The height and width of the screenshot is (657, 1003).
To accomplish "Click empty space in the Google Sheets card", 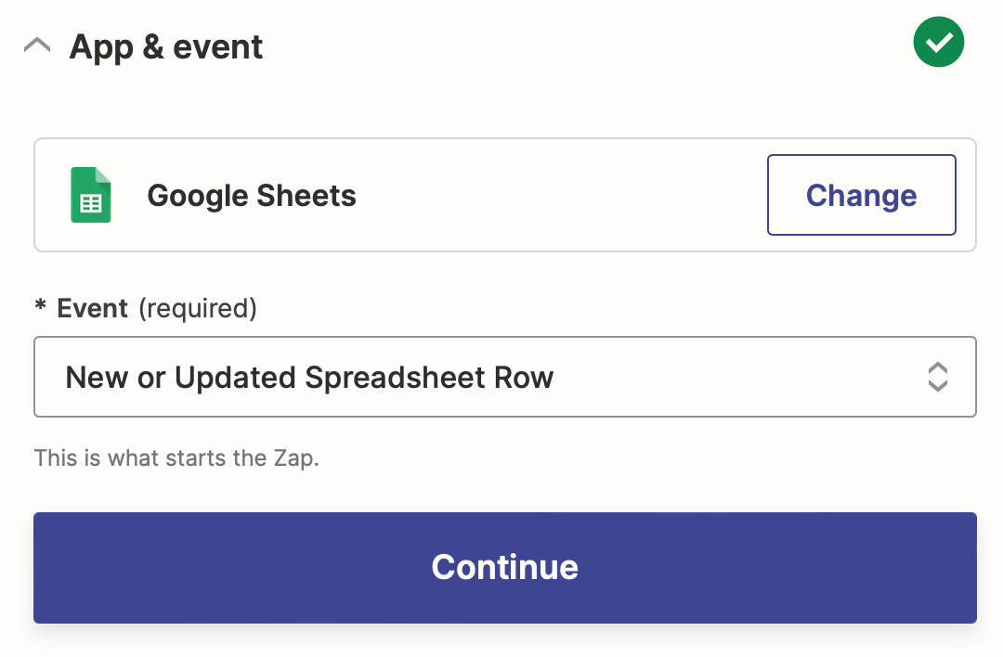I will pos(557,196).
